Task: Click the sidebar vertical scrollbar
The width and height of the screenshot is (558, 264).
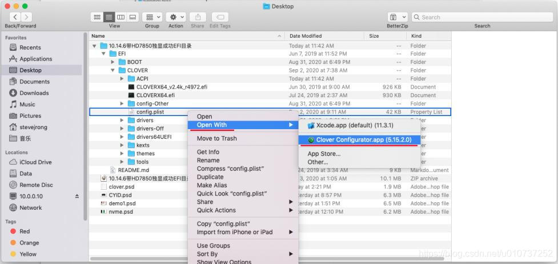Action: pyautogui.click(x=86, y=126)
